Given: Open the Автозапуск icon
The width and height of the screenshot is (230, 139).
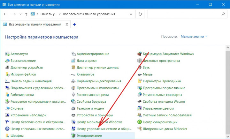Looking at the screenshot, I should (x=8, y=54).
